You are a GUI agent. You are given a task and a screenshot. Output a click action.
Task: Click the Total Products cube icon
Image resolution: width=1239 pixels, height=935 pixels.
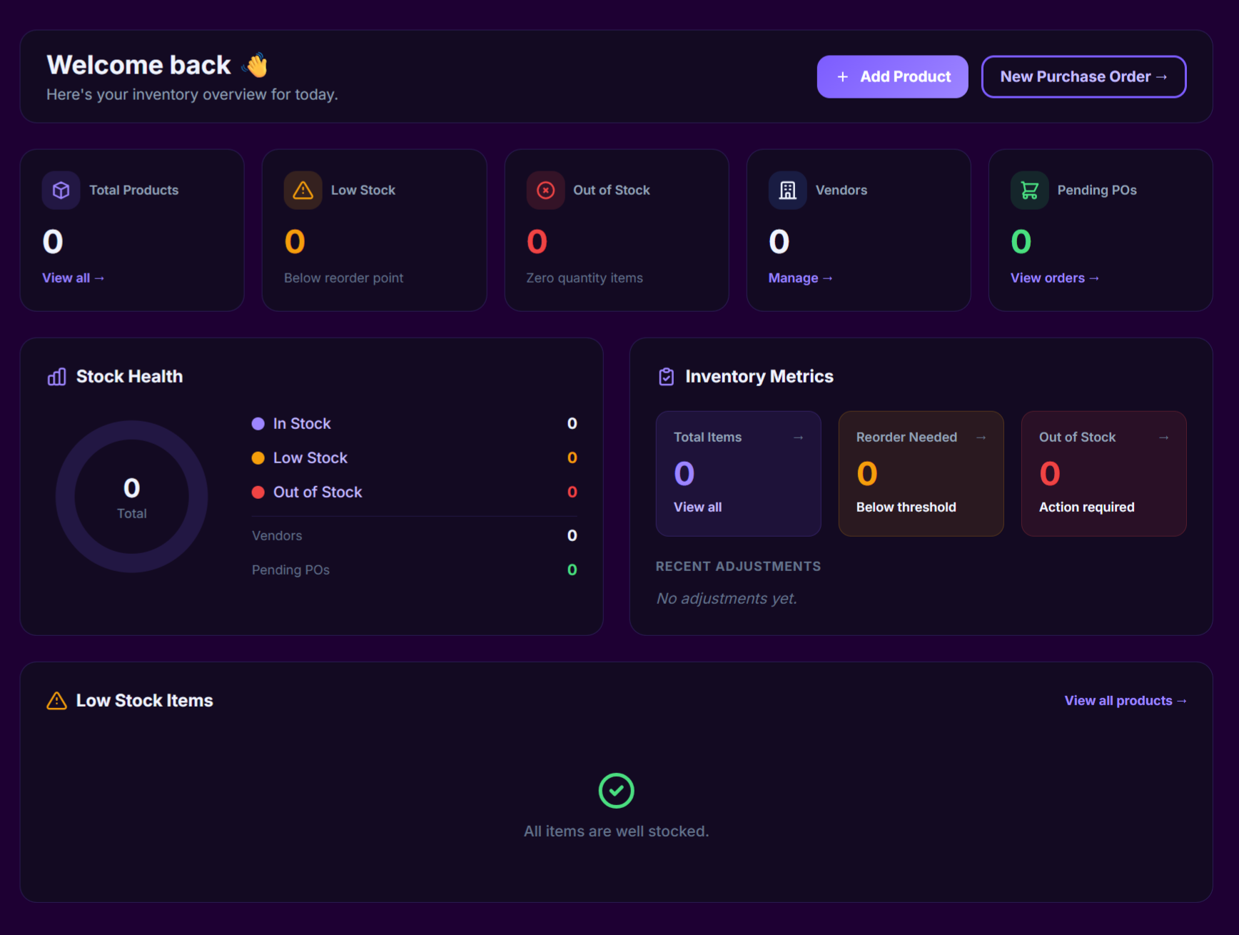pyautogui.click(x=61, y=191)
